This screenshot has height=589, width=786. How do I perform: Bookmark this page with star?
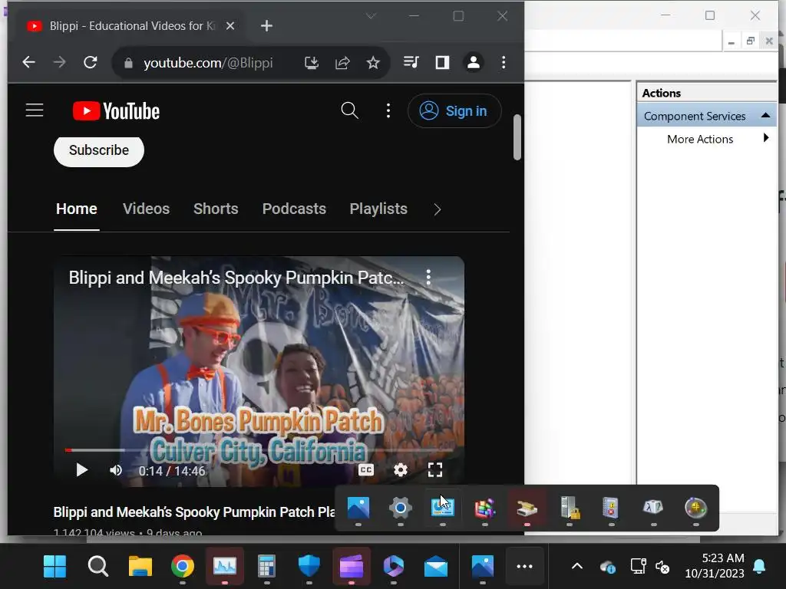(373, 63)
